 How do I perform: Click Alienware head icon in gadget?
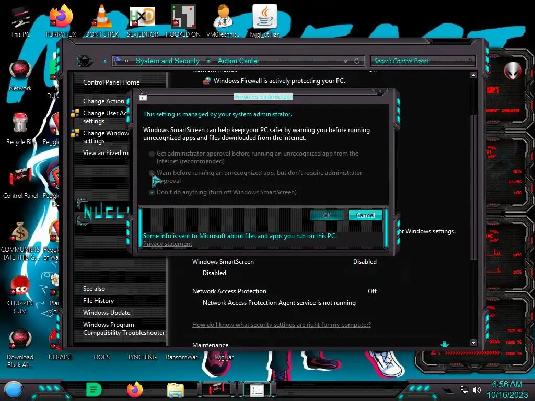(513, 71)
